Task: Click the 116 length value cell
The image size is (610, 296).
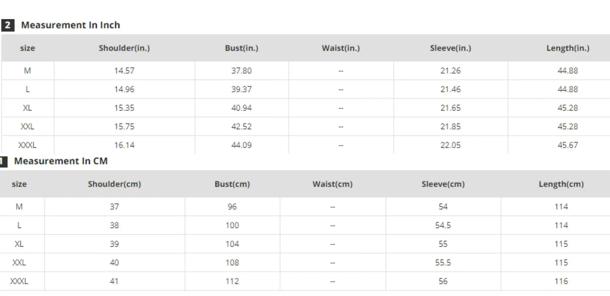Action: [x=561, y=281]
